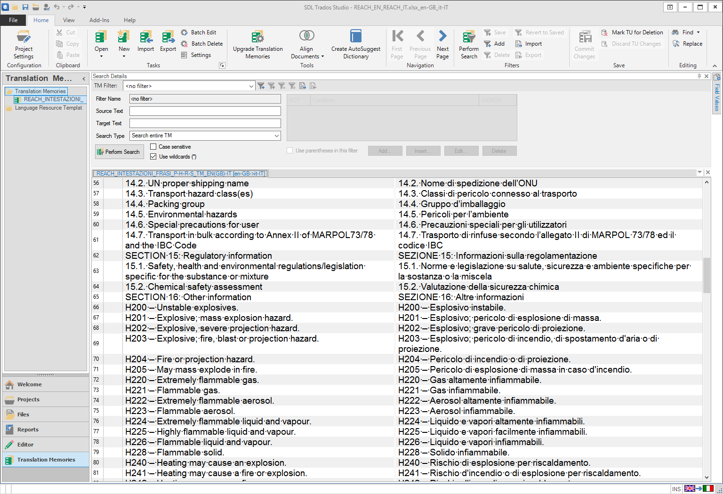Go to Next Page of results
Image resolution: width=723 pixels, height=494 pixels.
[x=442, y=44]
